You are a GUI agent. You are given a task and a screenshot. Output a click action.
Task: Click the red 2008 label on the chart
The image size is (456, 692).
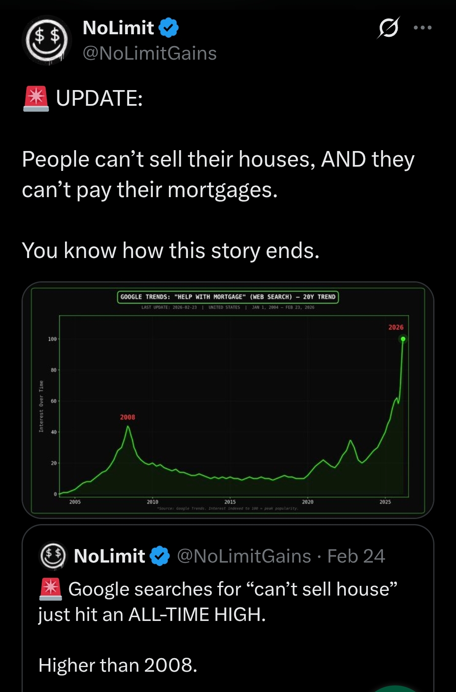pyautogui.click(x=128, y=417)
